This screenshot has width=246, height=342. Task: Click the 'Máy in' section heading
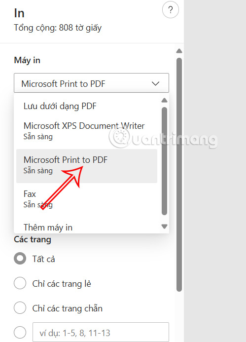point(27,60)
